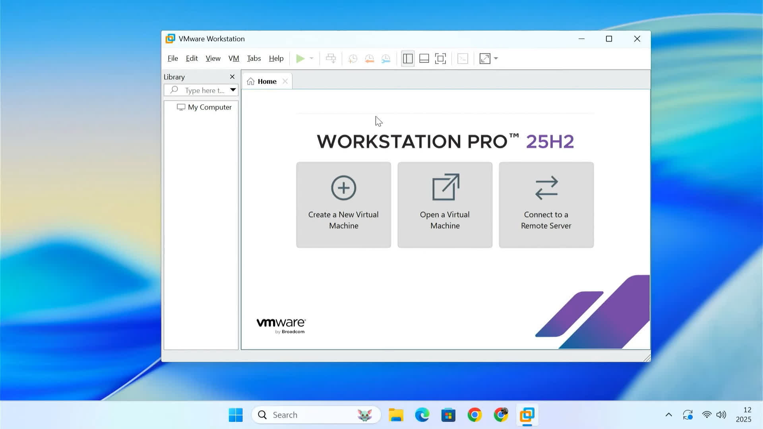Click the Library search input field
The width and height of the screenshot is (763, 429).
(x=204, y=91)
